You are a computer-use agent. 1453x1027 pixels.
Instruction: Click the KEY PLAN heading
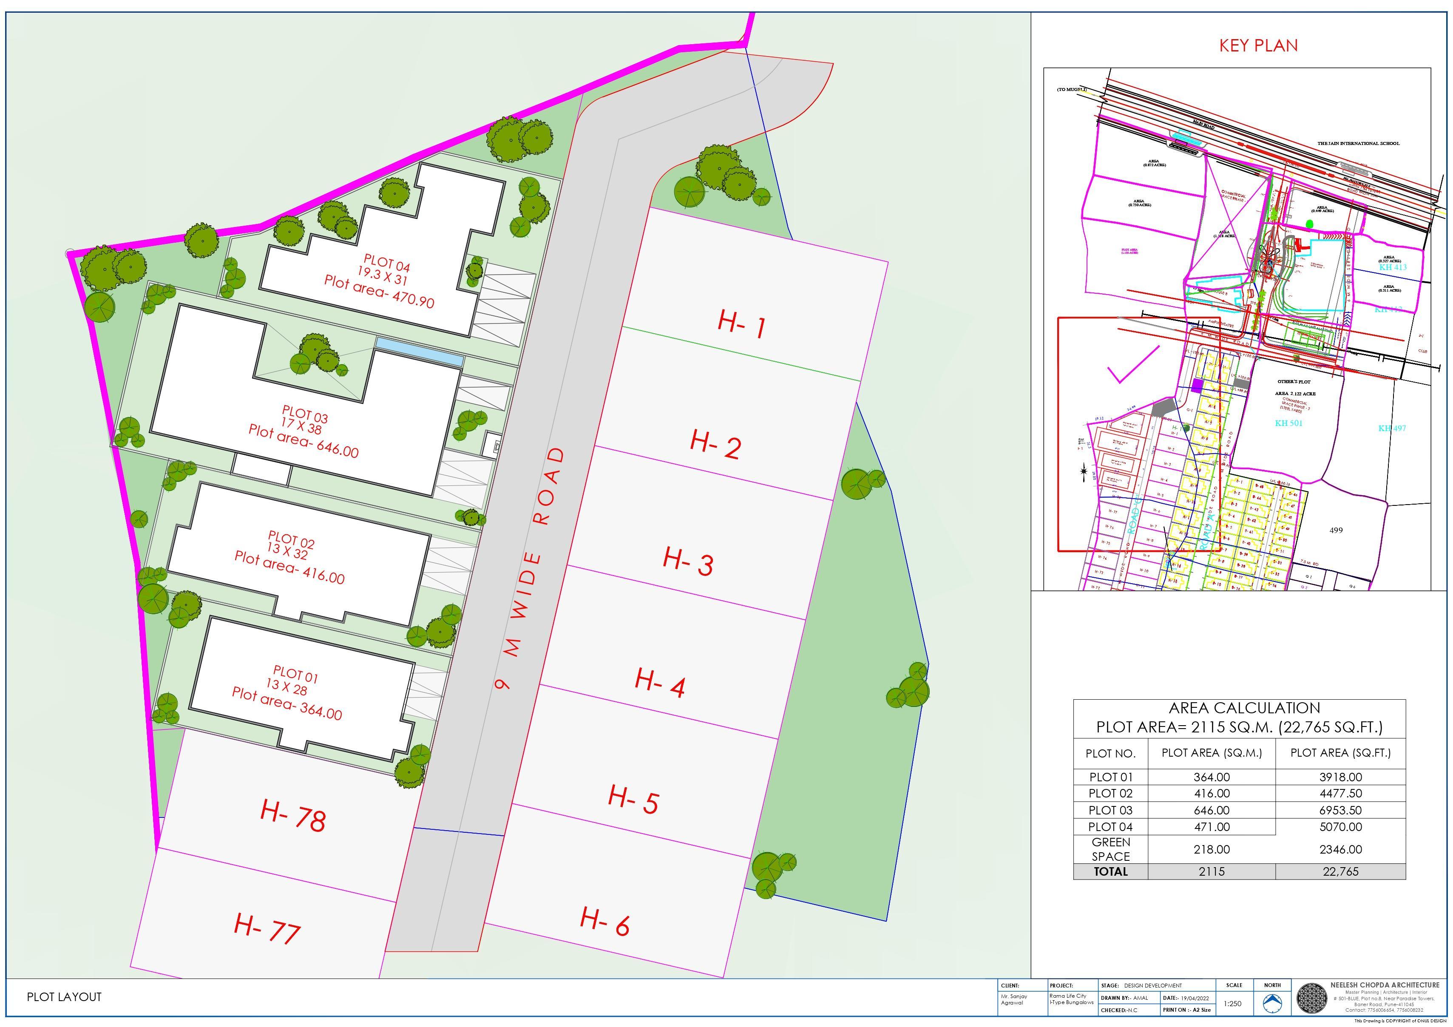point(1258,45)
